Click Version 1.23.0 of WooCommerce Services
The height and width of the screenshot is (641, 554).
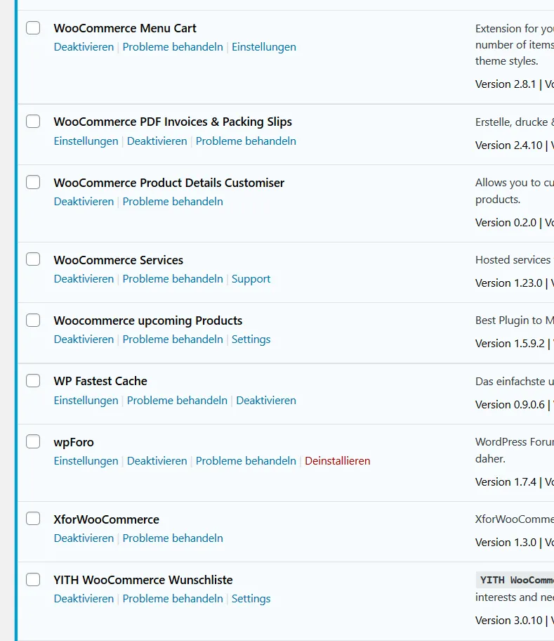[x=508, y=283]
